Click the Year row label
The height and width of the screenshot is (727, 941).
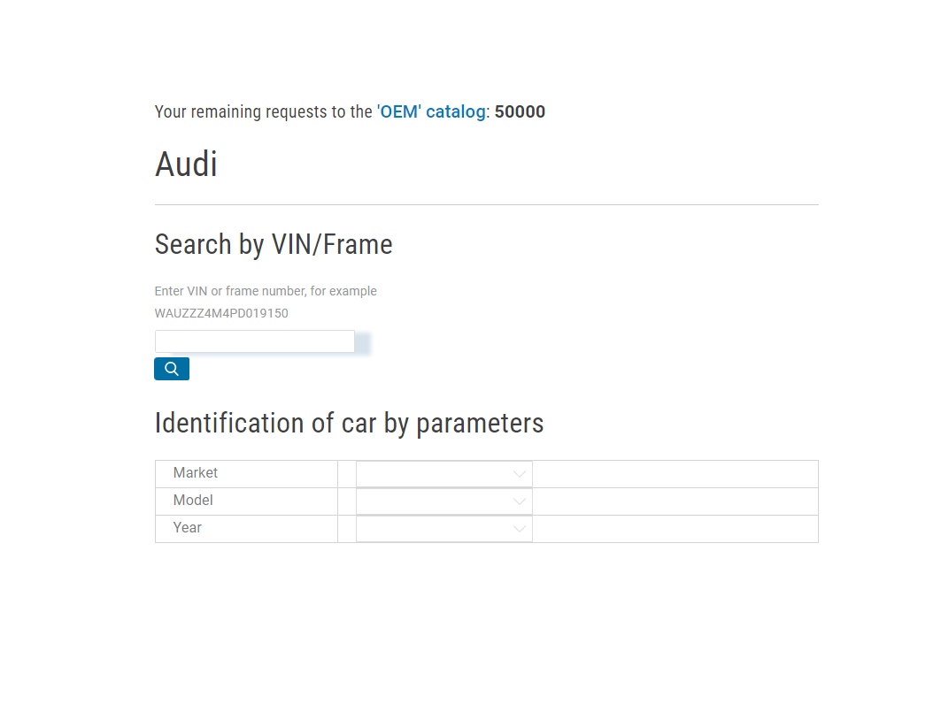tap(188, 528)
